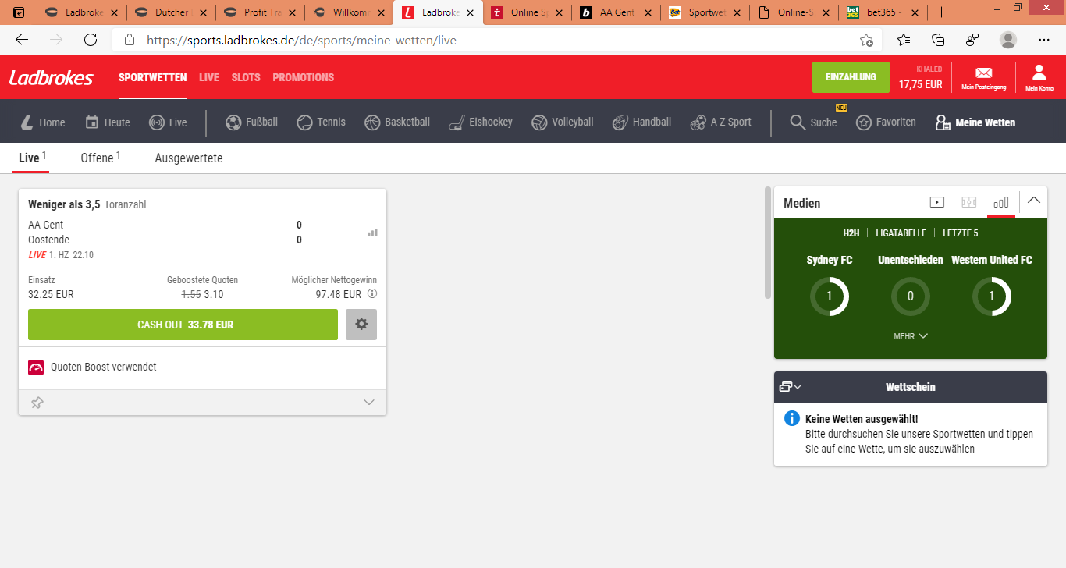Select the LETZTE 5 tab in Medien
The height and width of the screenshot is (568, 1066).
click(960, 233)
